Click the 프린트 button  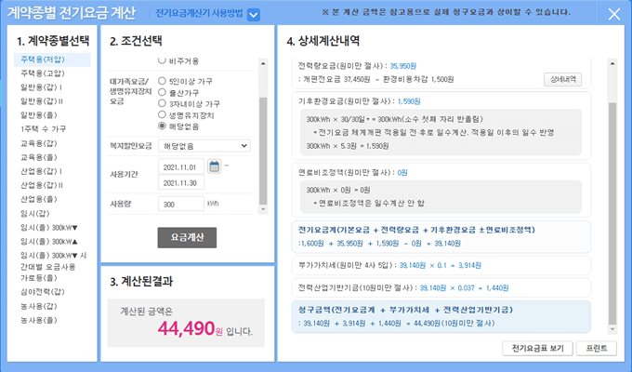(597, 348)
